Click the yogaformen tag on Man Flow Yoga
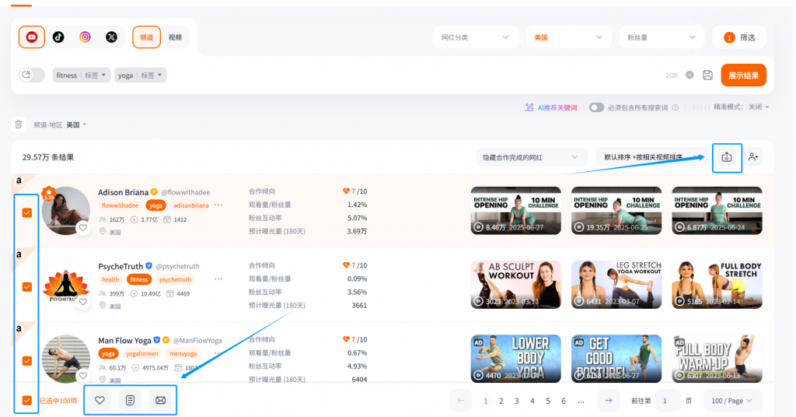 click(x=141, y=353)
